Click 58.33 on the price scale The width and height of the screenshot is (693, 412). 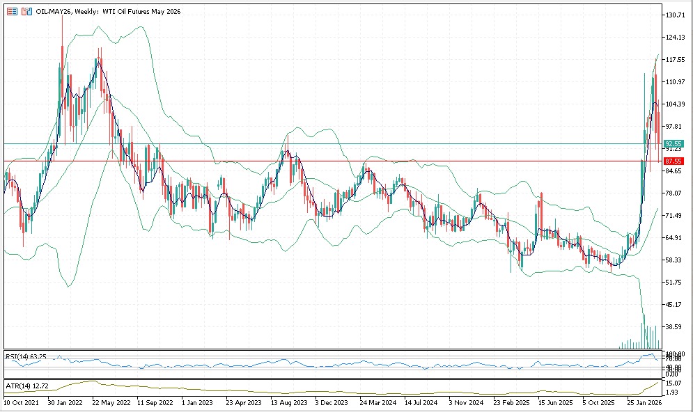point(674,260)
